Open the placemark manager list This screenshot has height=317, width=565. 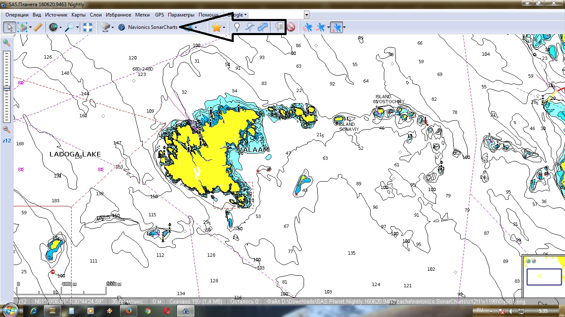280,27
